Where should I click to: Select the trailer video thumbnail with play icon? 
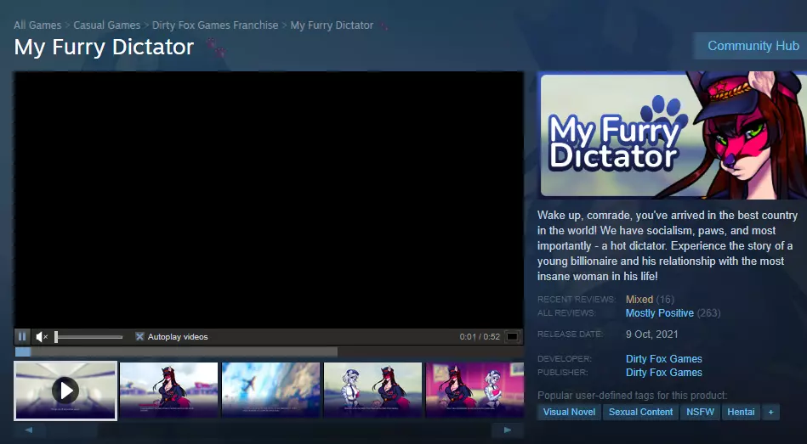click(x=65, y=391)
